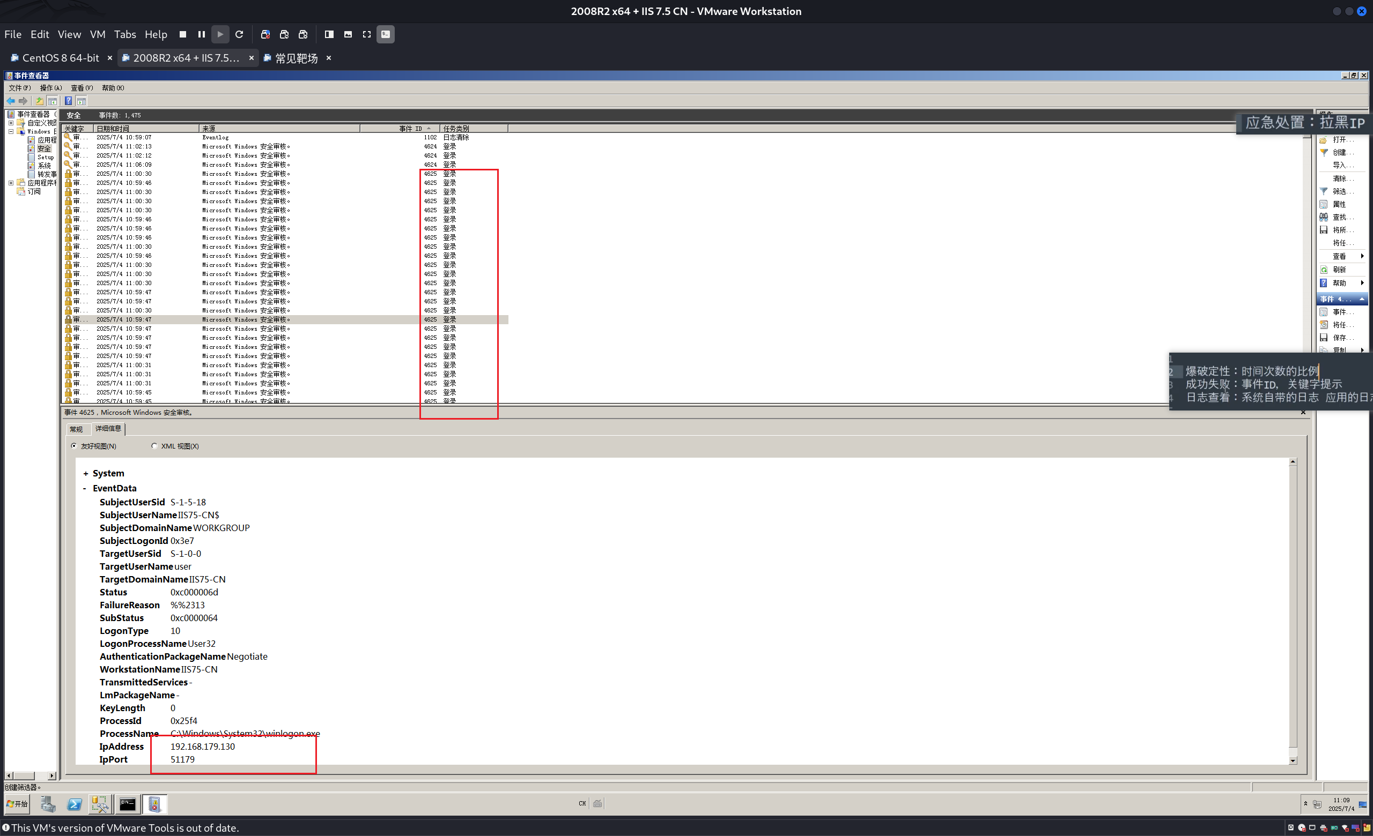Click the 开始 Start button

pyautogui.click(x=17, y=804)
